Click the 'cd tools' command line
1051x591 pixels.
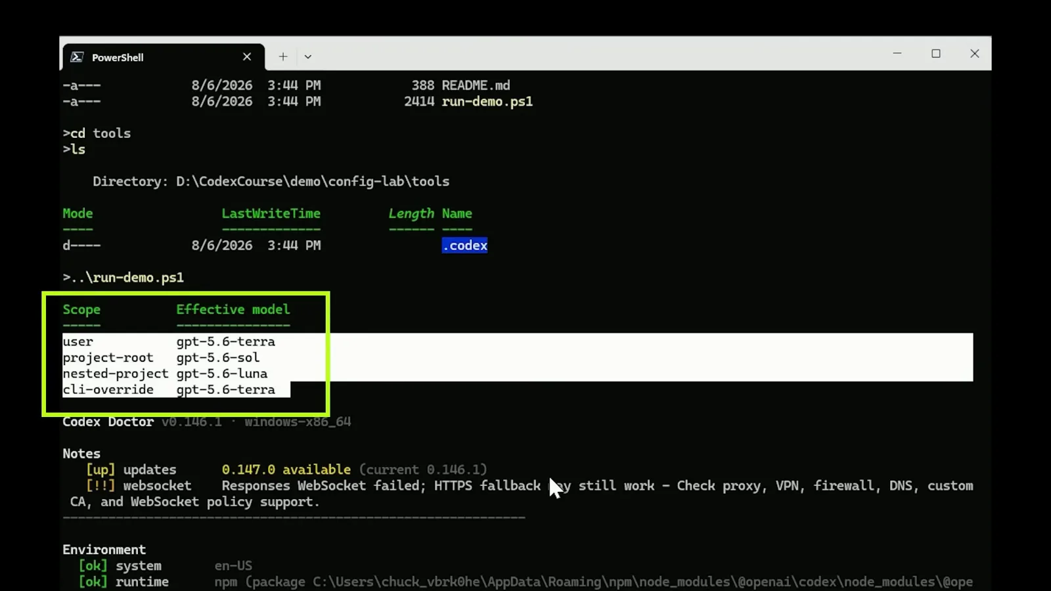pos(97,133)
